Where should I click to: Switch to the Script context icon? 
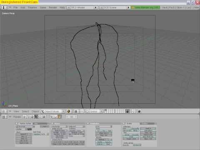click(28, 117)
